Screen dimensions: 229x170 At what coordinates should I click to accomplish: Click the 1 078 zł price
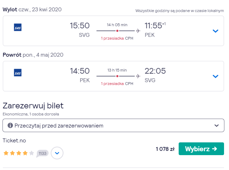click(165, 149)
